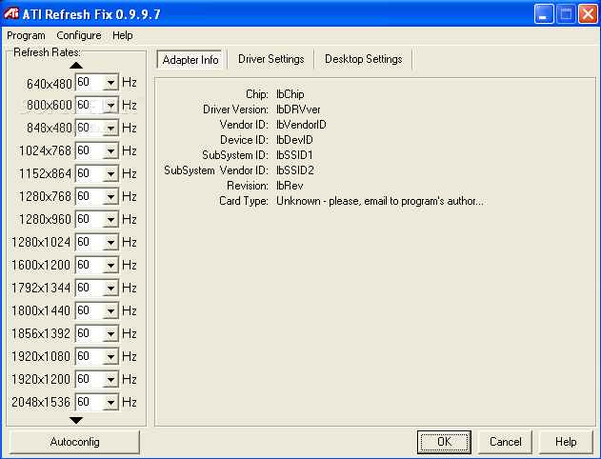The width and height of the screenshot is (601, 459).
Task: Click the 'Unknown - please, email' card type text
Action: [x=380, y=201]
